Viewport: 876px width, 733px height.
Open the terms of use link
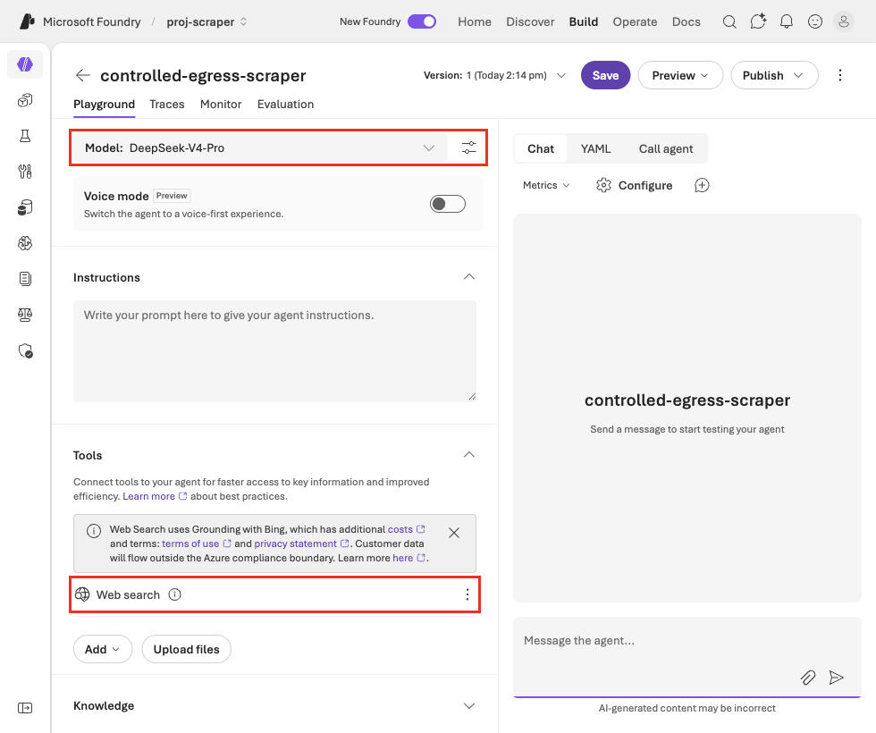196,543
